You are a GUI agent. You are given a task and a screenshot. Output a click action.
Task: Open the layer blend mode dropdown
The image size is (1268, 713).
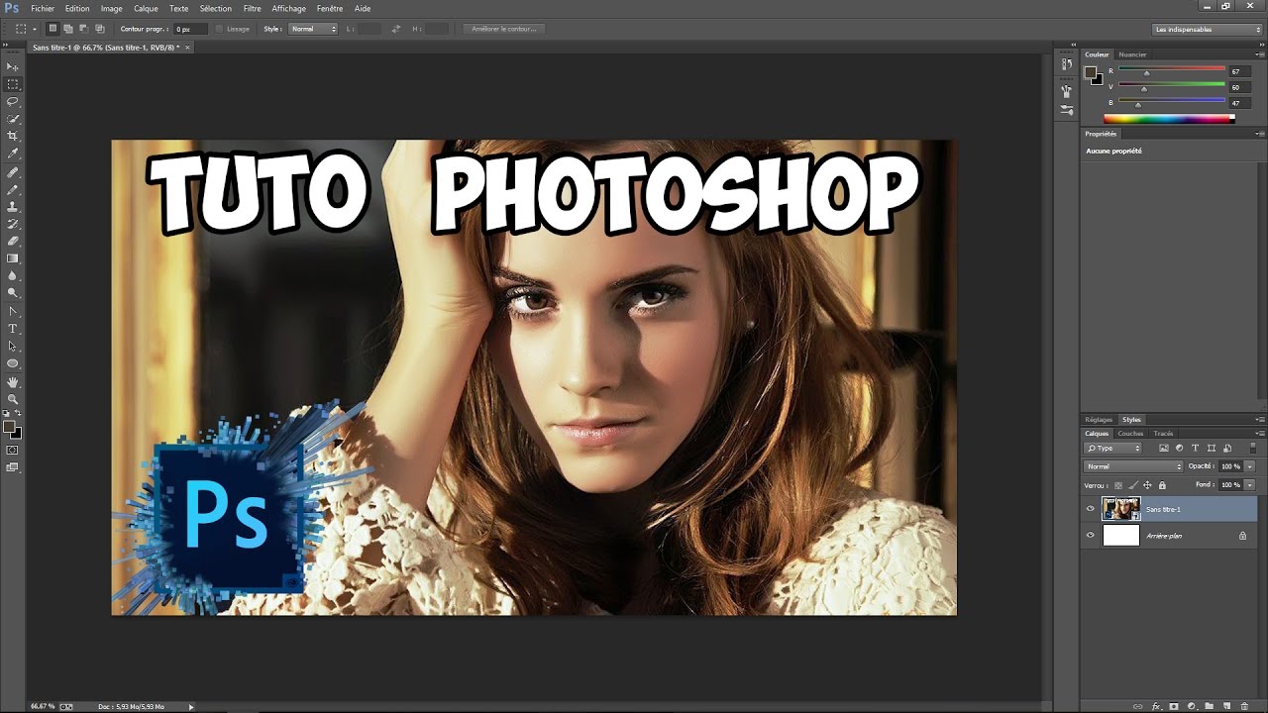[1133, 466]
